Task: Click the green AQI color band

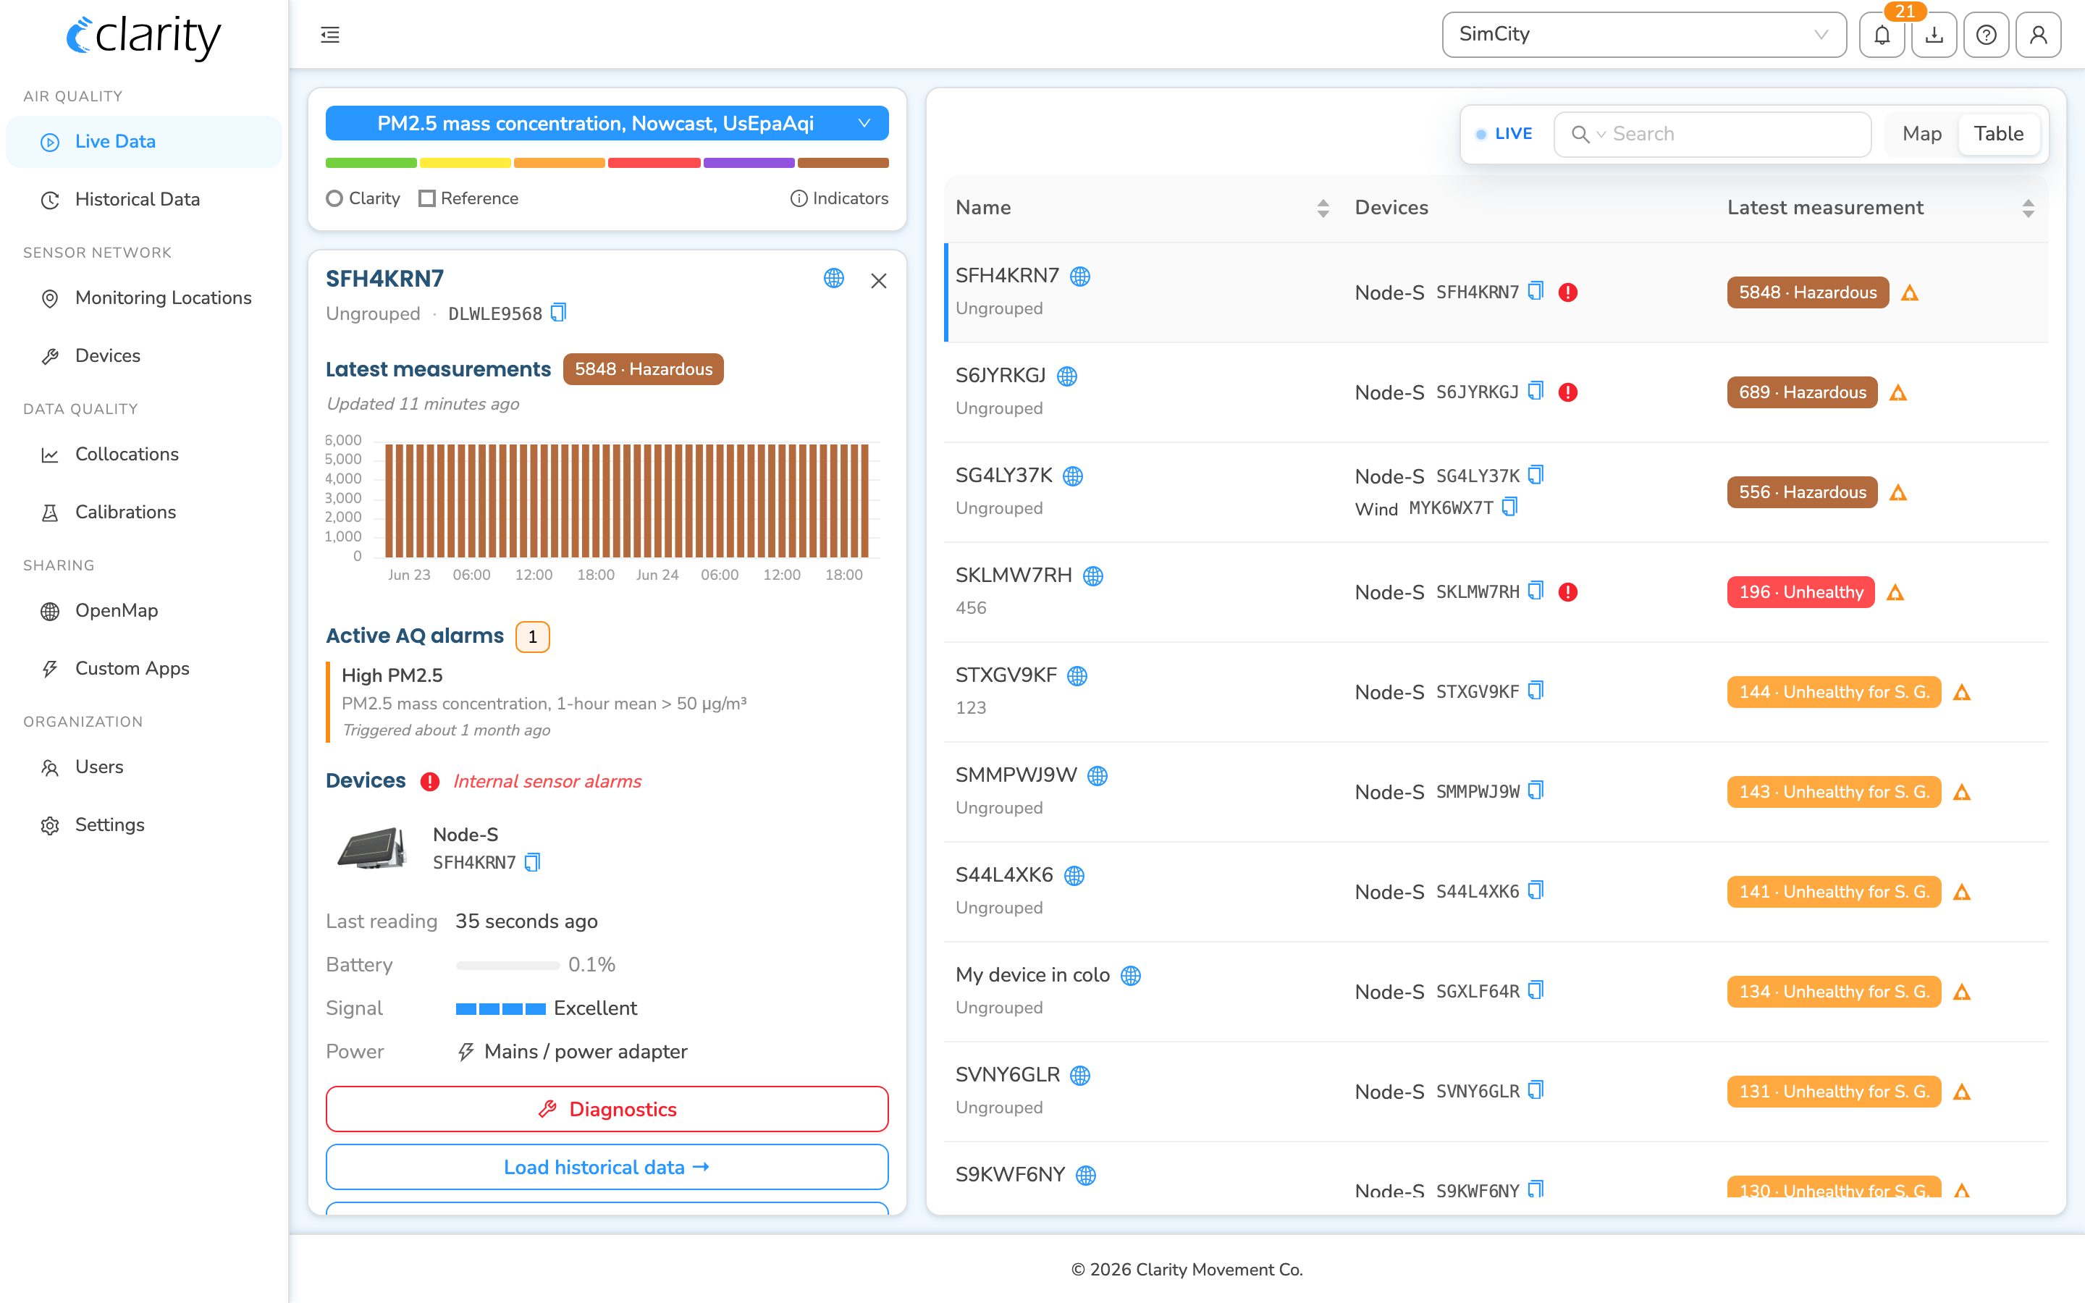Action: tap(371, 163)
